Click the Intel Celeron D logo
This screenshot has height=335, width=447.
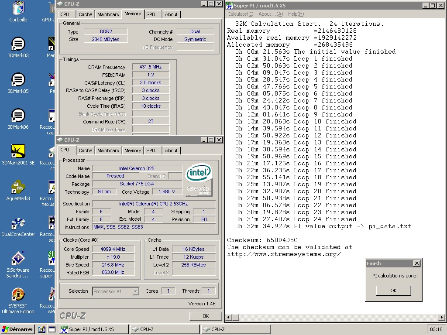tap(199, 180)
